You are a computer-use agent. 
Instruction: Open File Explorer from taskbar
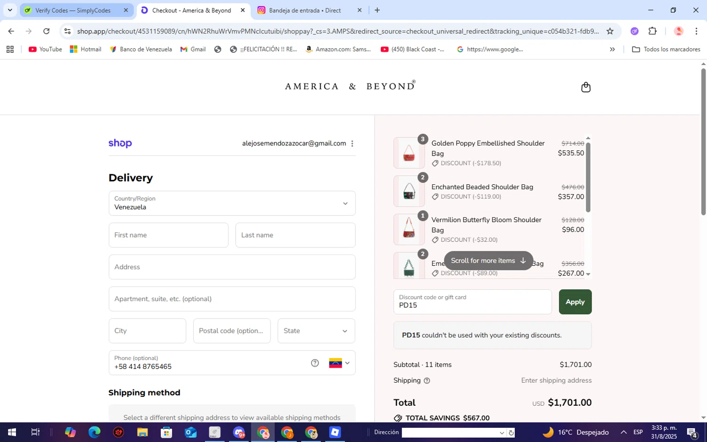point(142,432)
